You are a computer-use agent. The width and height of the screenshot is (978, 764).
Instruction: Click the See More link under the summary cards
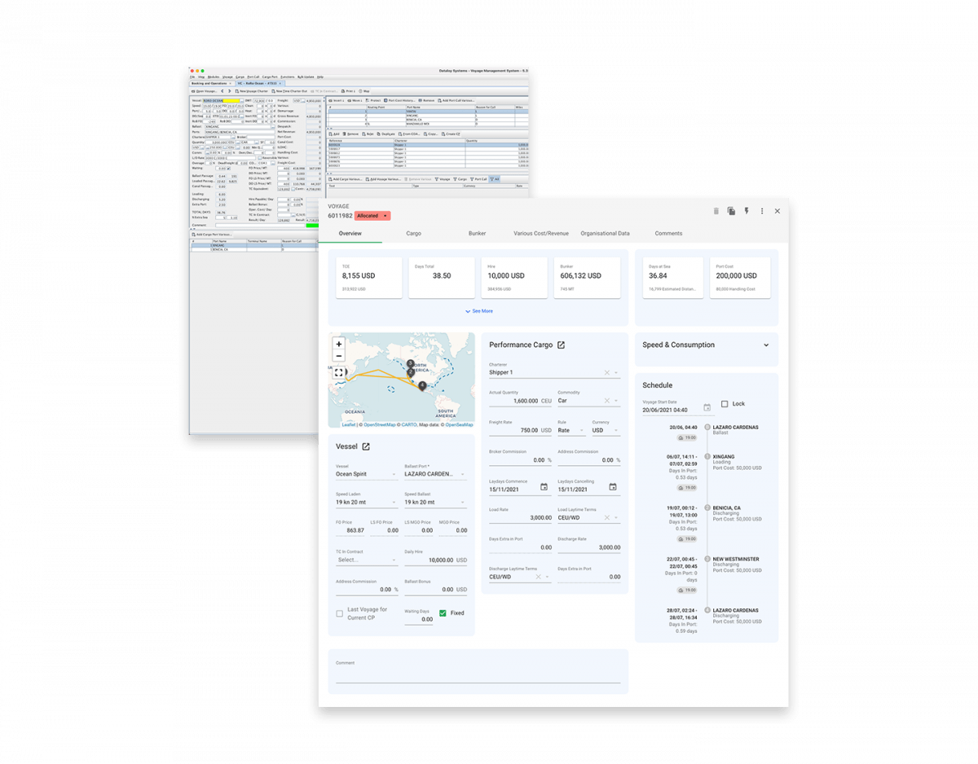479,310
